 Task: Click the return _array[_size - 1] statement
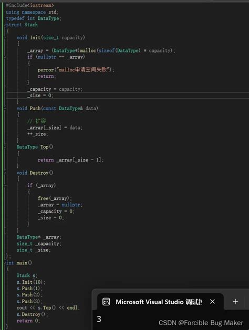point(70,160)
